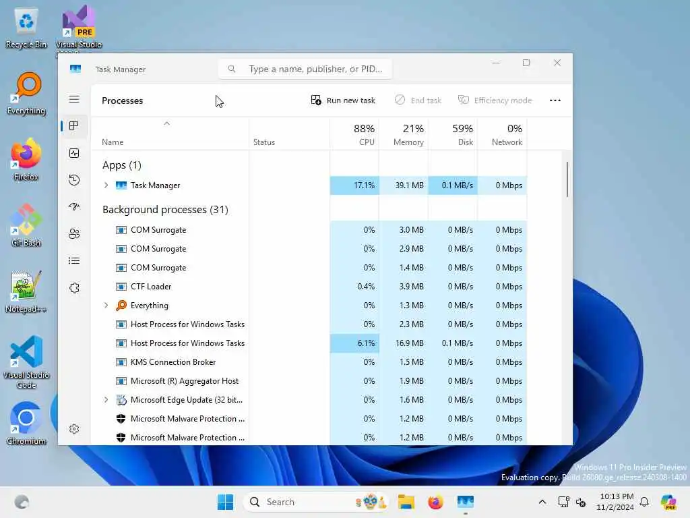Expand the Task Manager app row
This screenshot has width=690, height=518.
106,185
